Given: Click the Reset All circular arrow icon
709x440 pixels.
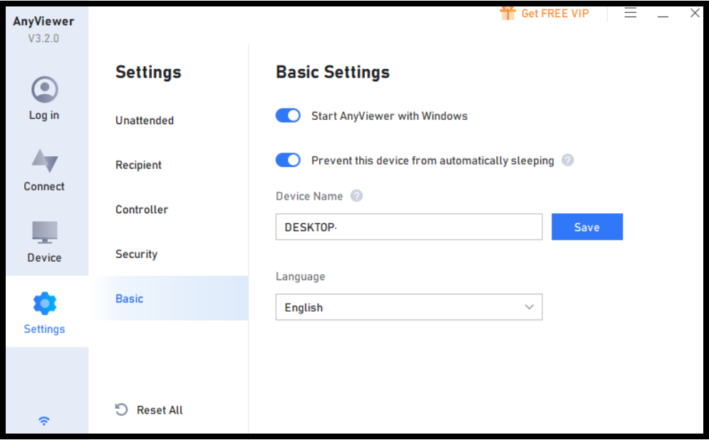Looking at the screenshot, I should tap(121, 409).
